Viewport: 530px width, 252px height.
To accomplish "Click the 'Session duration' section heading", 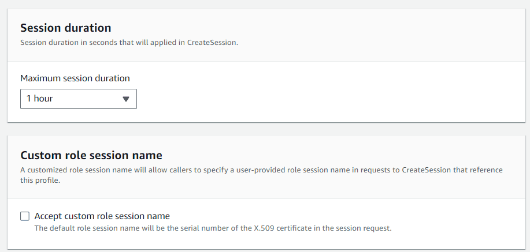I will tap(65, 28).
